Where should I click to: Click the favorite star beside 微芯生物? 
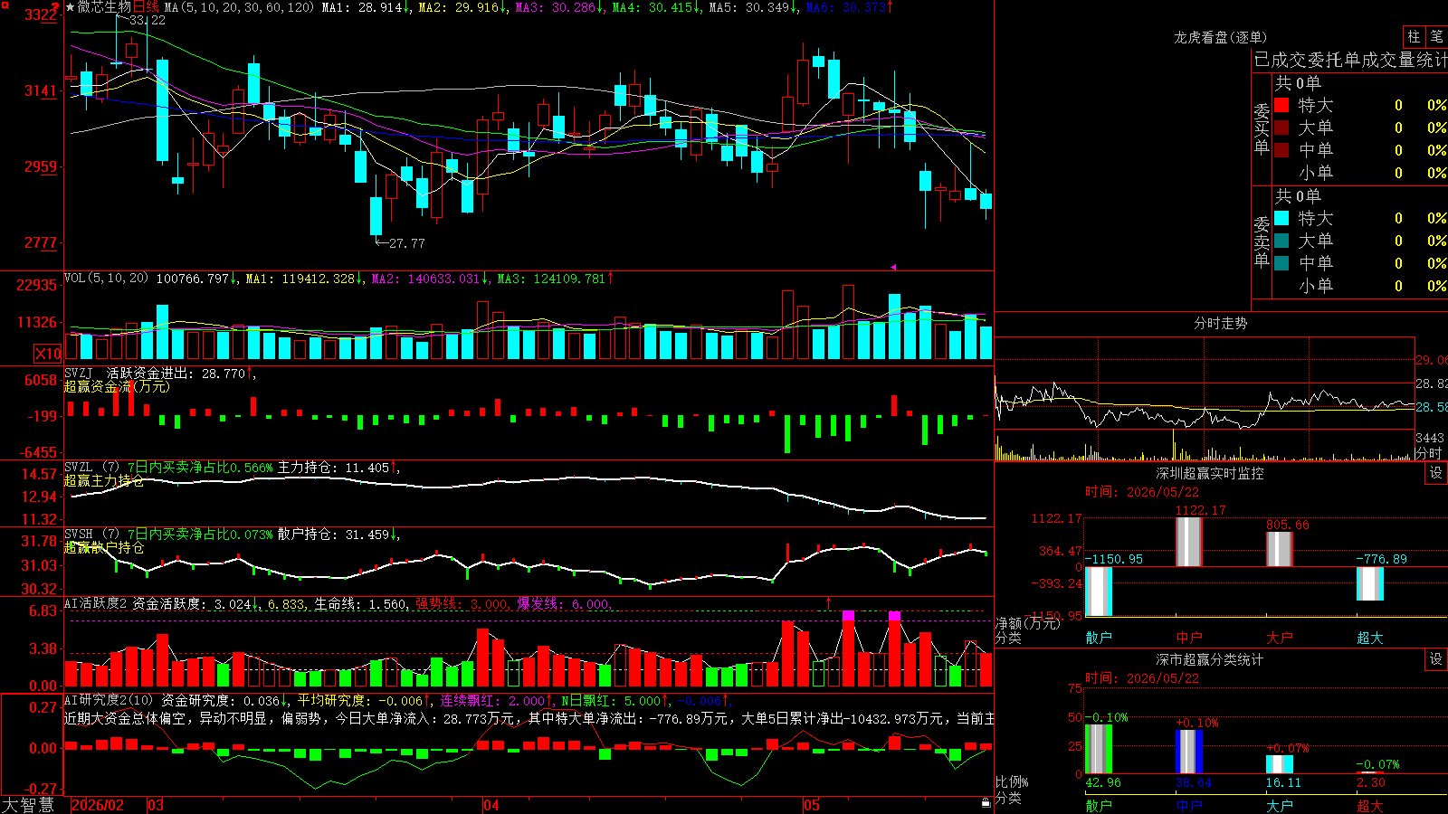tap(71, 7)
